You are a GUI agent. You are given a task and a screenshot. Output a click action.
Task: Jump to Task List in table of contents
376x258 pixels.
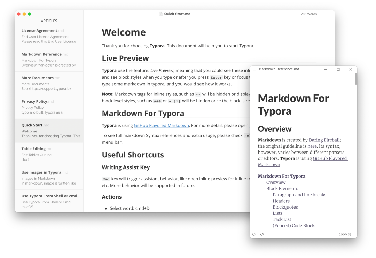click(282, 219)
